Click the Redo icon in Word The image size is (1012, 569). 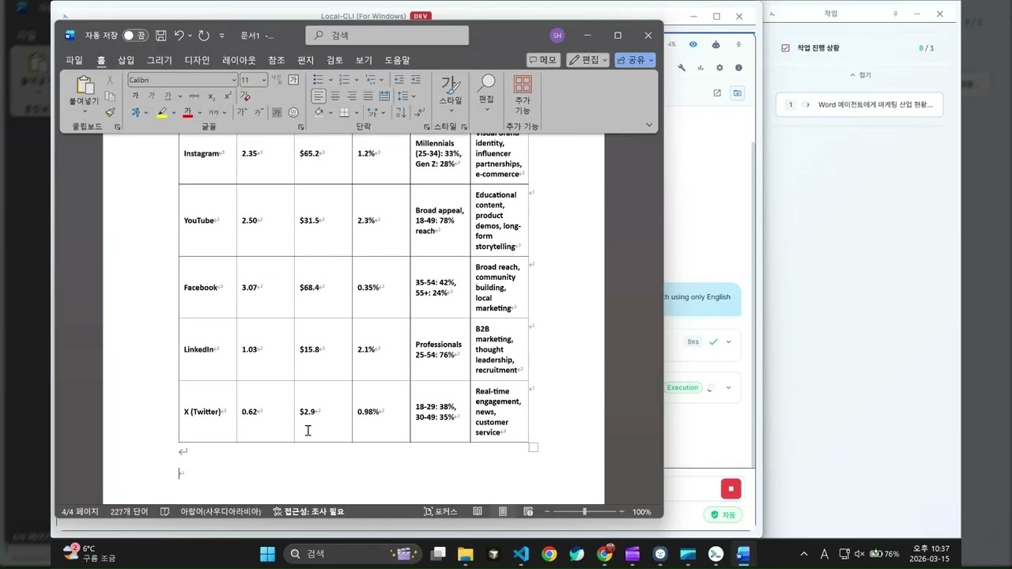pyautogui.click(x=204, y=36)
